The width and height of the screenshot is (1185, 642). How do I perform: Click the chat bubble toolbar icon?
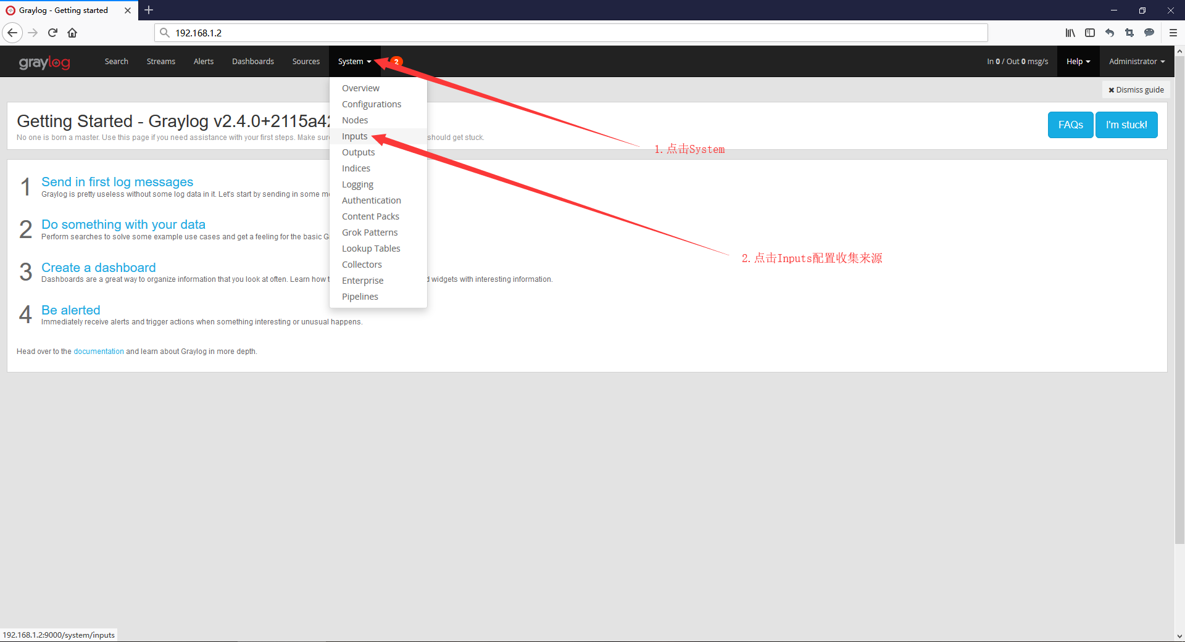(x=1149, y=33)
